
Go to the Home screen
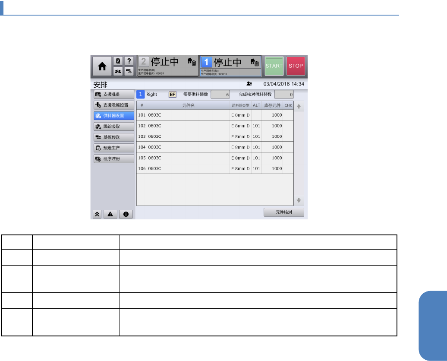tap(102, 66)
